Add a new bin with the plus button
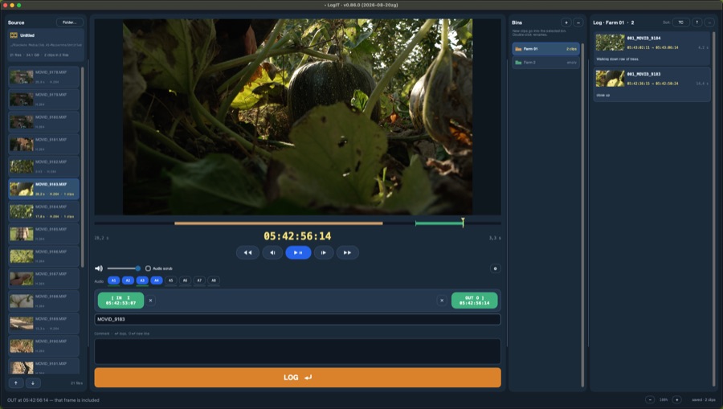The width and height of the screenshot is (723, 409). 566,22
